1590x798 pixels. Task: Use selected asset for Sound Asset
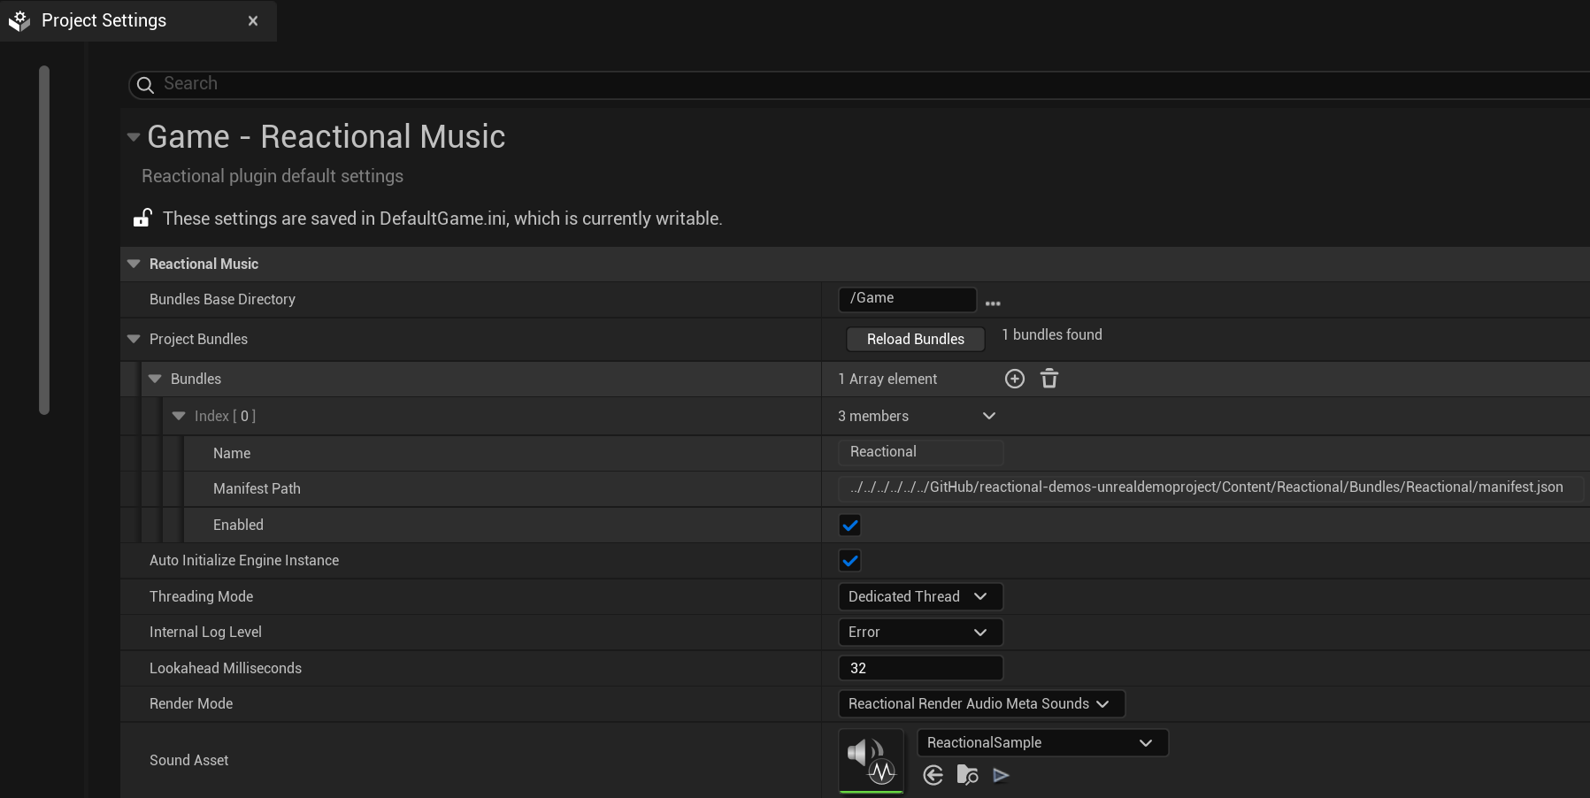tap(933, 776)
